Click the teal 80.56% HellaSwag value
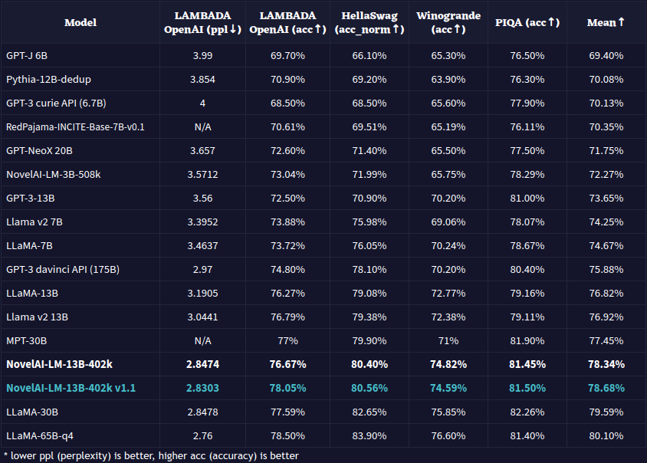Image resolution: width=647 pixels, height=463 pixels. click(x=369, y=388)
